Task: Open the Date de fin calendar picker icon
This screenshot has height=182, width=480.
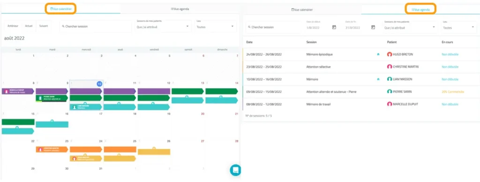Action: click(x=373, y=27)
